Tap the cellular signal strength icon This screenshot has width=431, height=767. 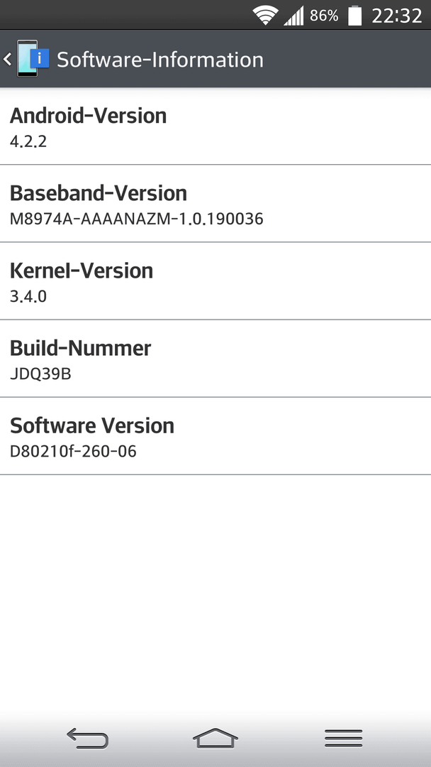coord(294,16)
